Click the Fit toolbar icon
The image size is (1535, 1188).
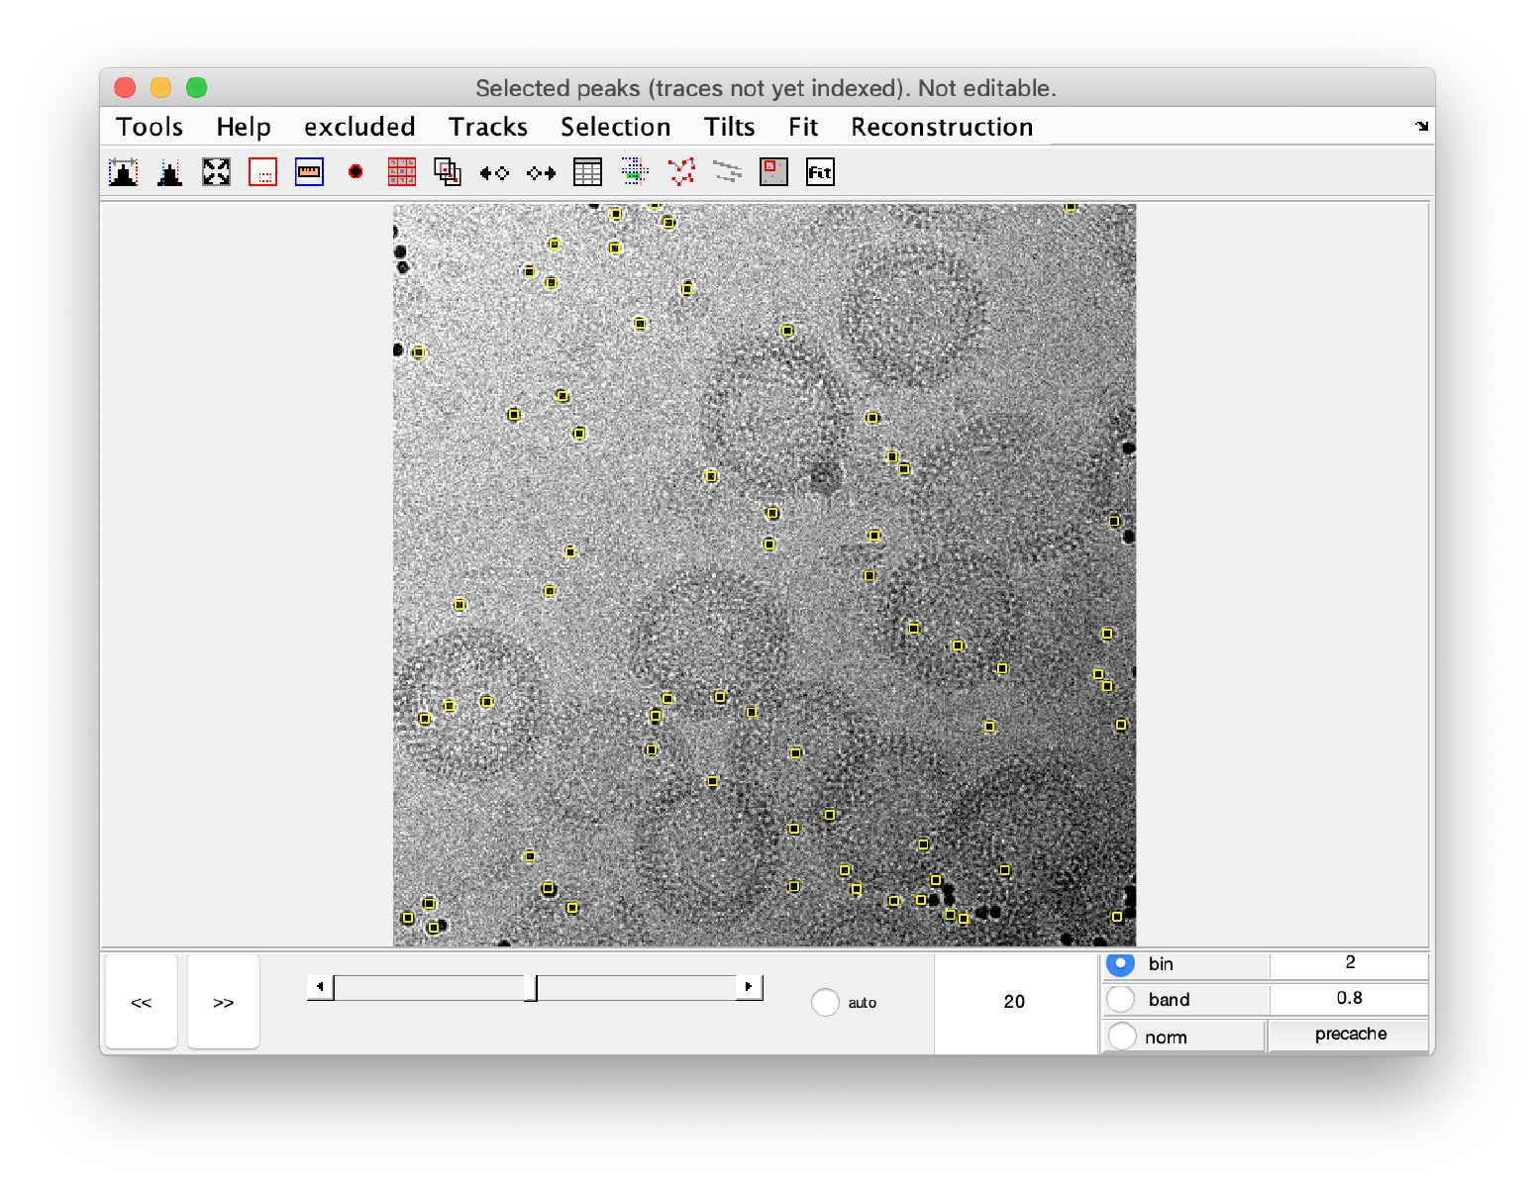click(820, 171)
